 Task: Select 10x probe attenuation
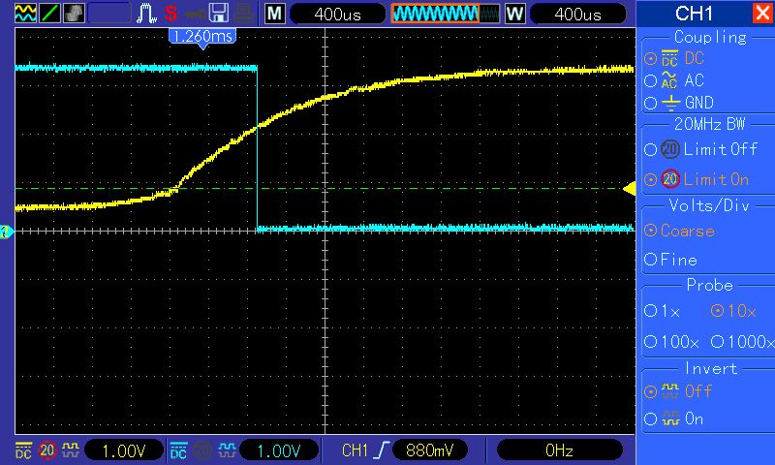coord(733,311)
